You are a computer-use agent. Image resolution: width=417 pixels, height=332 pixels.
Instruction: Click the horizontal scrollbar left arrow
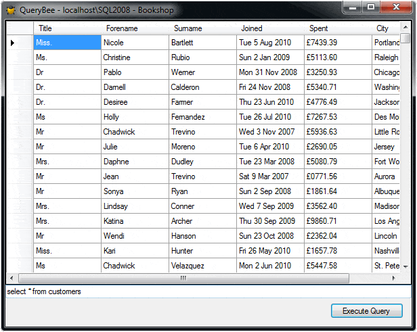click(x=12, y=278)
